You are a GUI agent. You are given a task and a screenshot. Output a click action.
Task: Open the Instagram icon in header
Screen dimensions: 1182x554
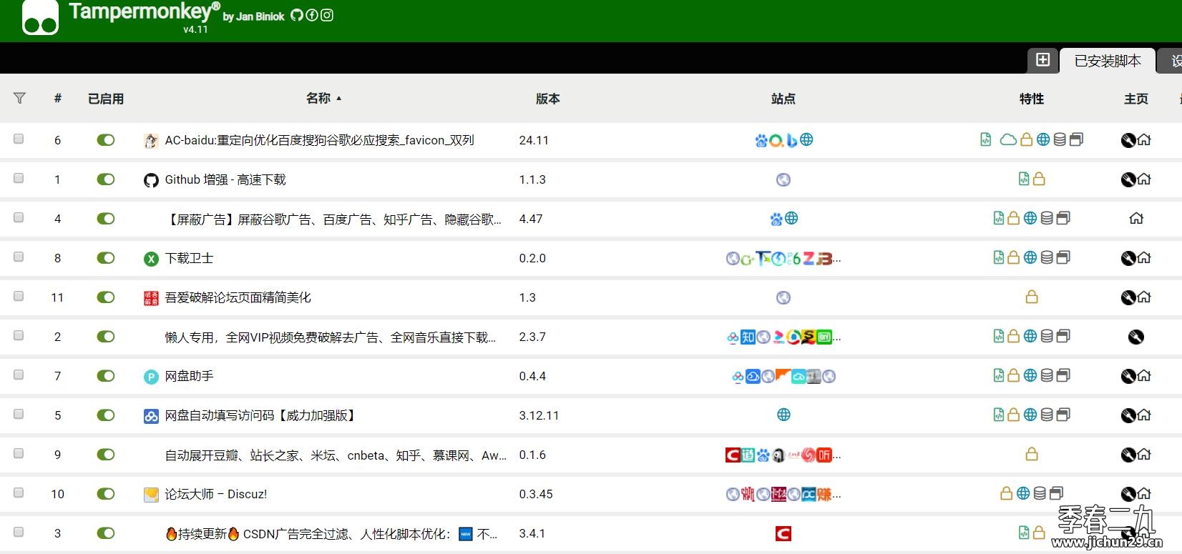coord(327,15)
